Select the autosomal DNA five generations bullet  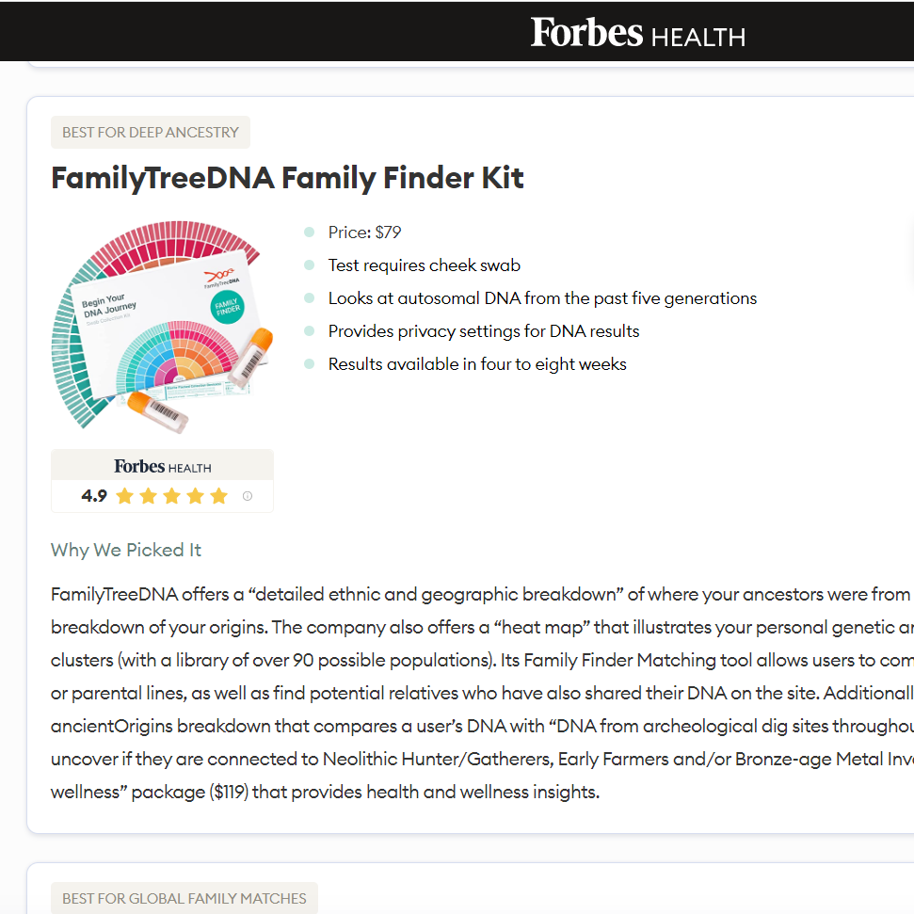[x=542, y=298]
